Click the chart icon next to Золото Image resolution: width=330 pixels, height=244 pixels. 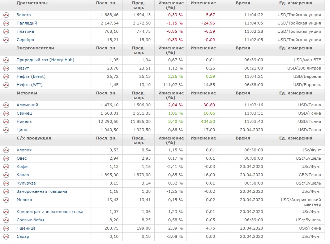[6, 15]
